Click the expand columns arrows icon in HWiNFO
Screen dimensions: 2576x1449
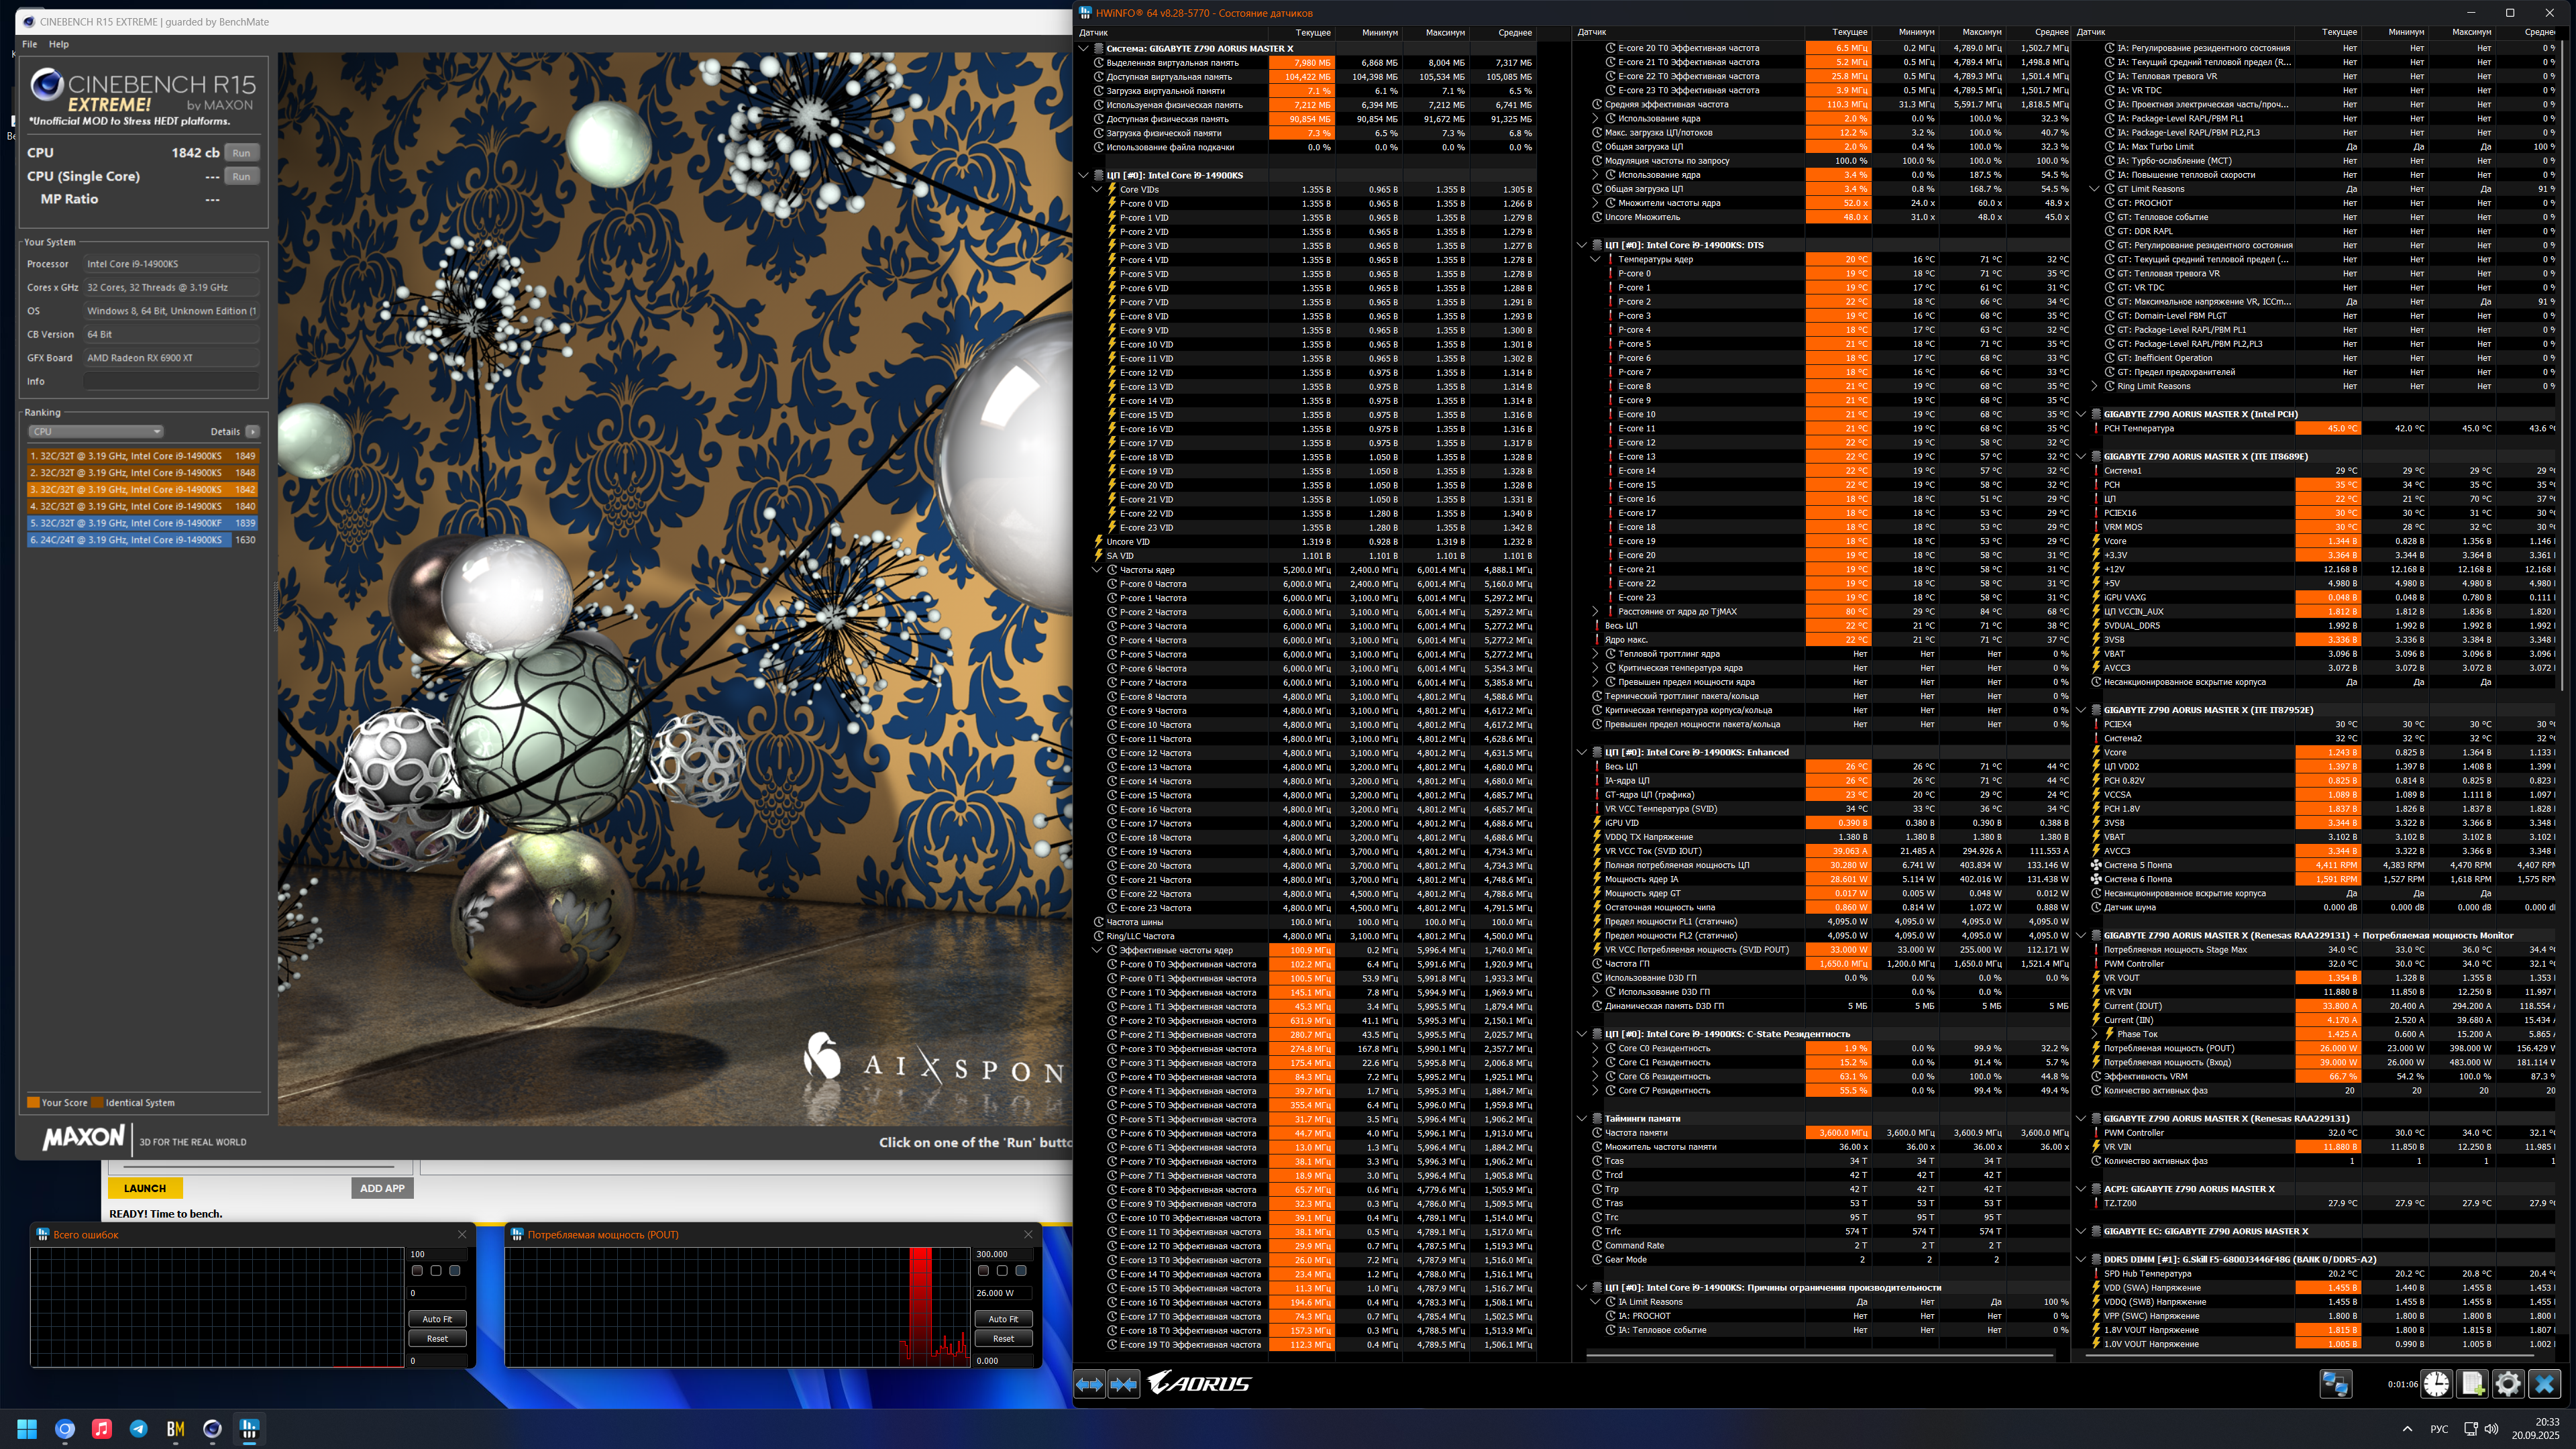(1089, 1384)
